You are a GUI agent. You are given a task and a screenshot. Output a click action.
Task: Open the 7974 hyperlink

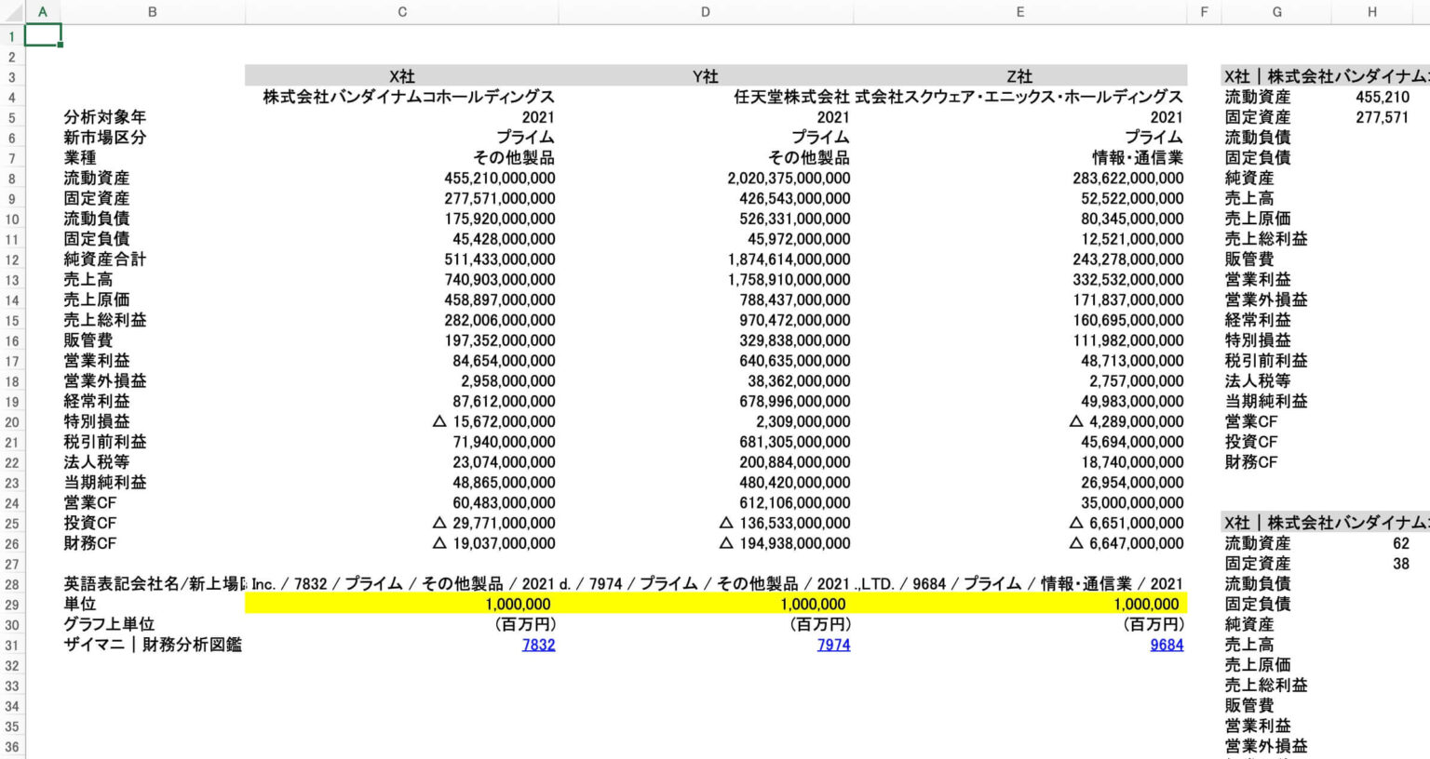(833, 645)
